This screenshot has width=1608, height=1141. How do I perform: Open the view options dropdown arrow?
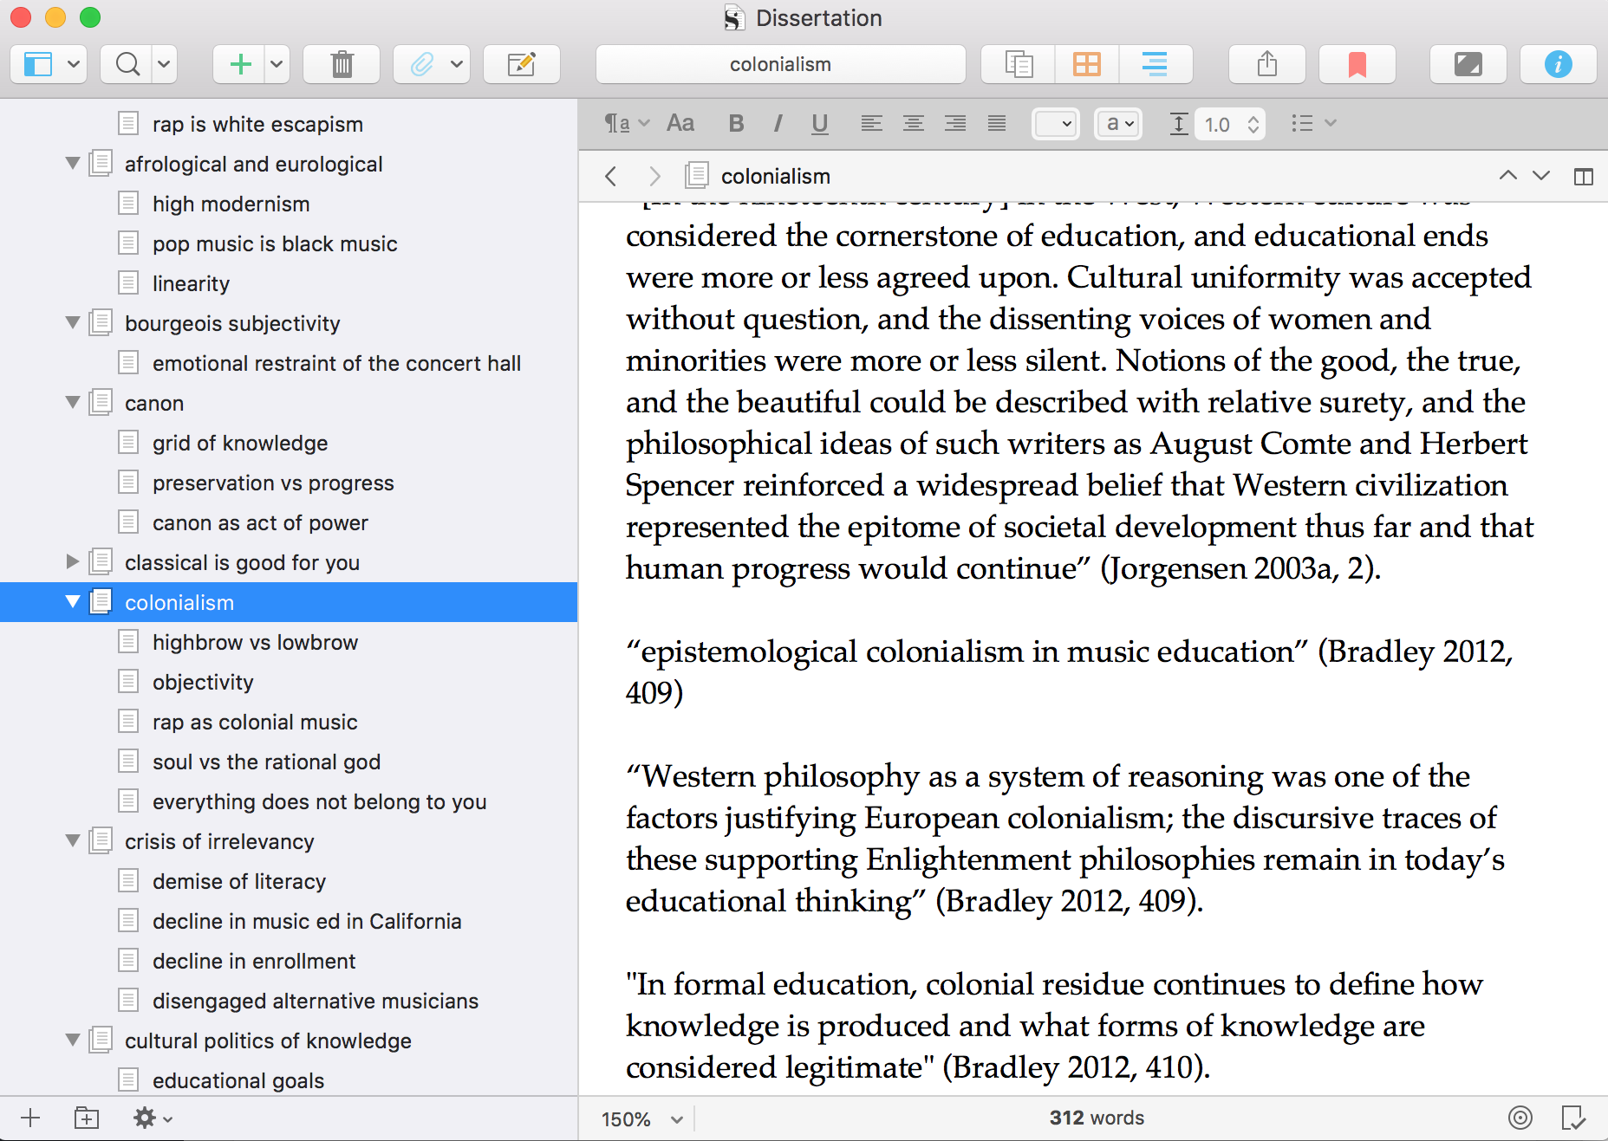click(74, 64)
